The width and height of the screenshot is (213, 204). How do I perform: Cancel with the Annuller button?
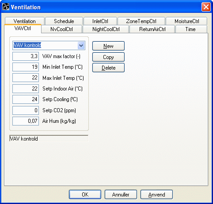[121, 195]
